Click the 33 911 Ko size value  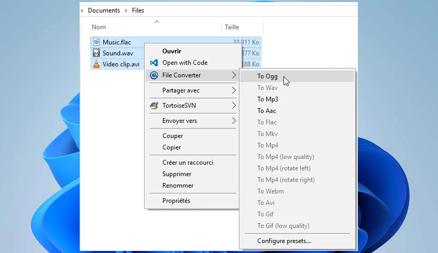[x=246, y=42]
